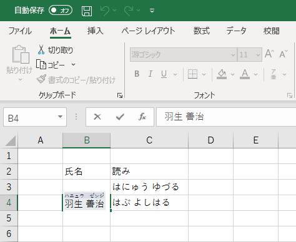Open the phonetic guide dropdown arrow

tap(285, 74)
